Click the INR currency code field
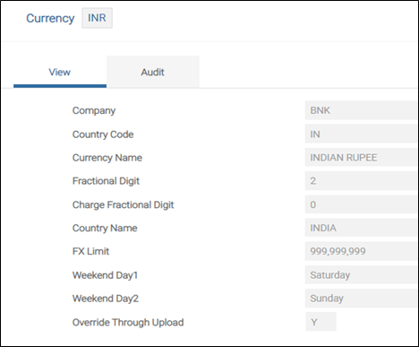Screen dimensions: 419x347 (98, 18)
